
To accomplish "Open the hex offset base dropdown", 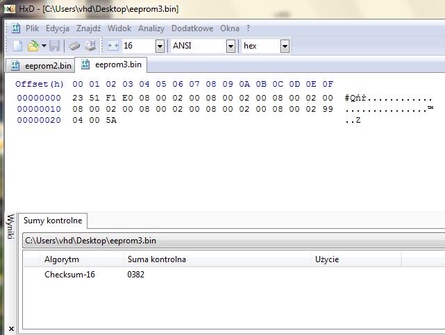I will [x=285, y=46].
